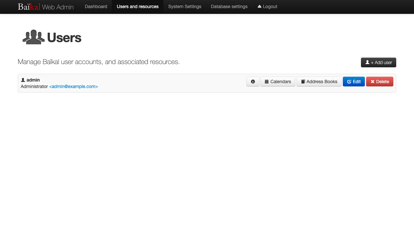Click the calendar icon in Calendars button
The height and width of the screenshot is (233, 414).
[x=267, y=82]
